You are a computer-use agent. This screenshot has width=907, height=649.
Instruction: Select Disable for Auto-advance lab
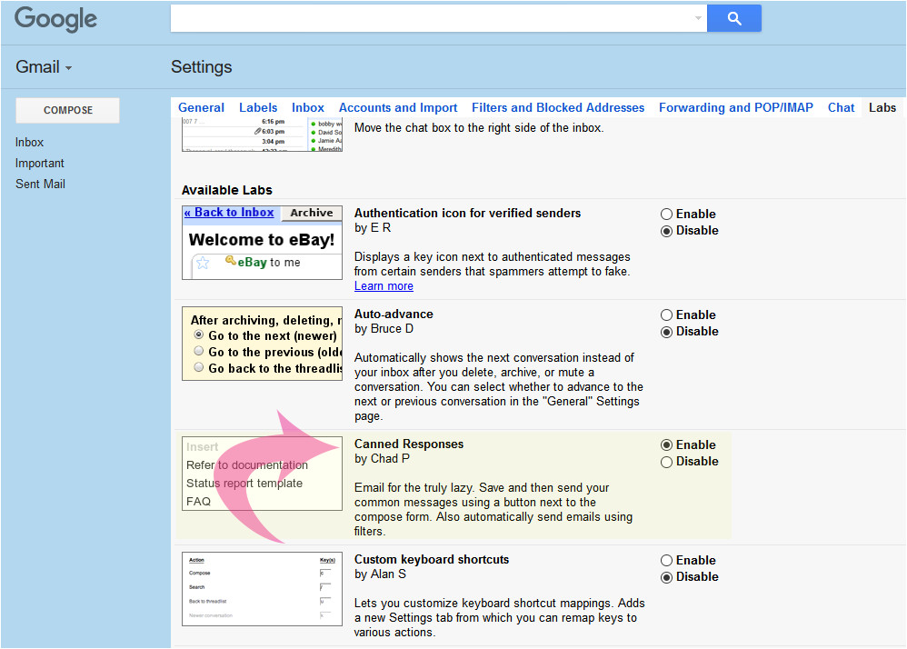pyautogui.click(x=666, y=332)
